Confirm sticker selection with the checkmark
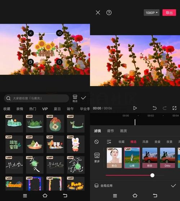Image resolution: width=180 pixels, height=201 pixels. (x=84, y=98)
